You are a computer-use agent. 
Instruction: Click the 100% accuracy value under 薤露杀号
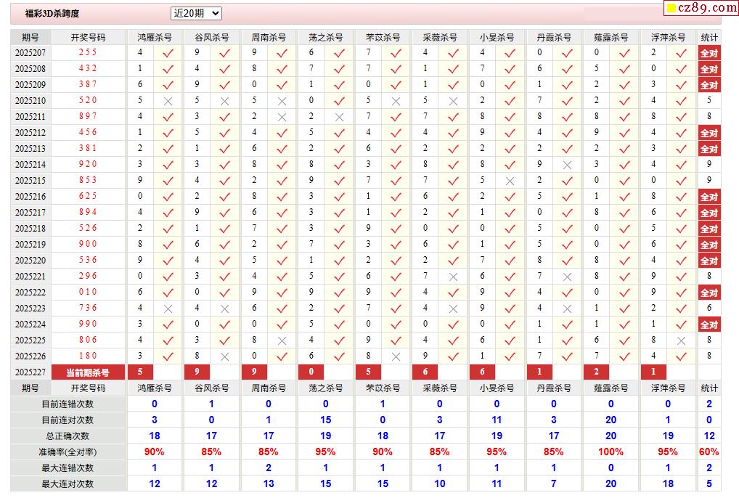coord(611,452)
